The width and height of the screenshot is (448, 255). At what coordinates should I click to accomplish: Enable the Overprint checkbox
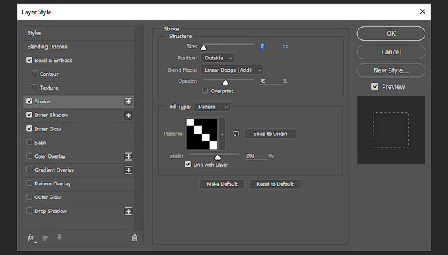[205, 90]
